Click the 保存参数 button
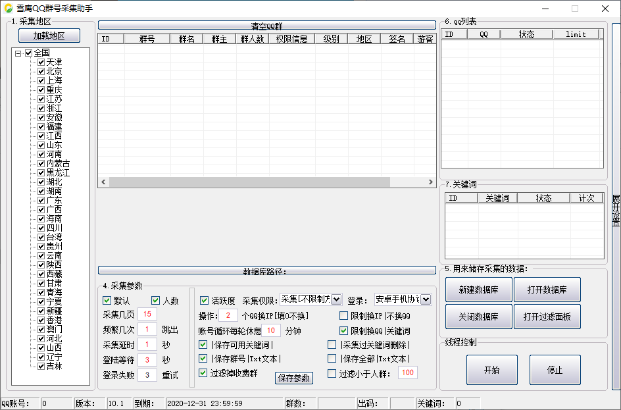621x410 pixels. pos(294,378)
